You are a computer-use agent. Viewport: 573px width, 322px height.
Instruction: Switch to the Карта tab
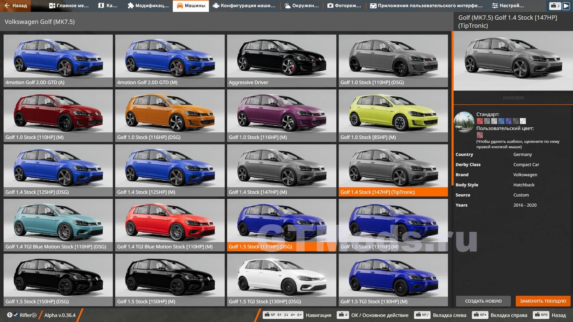[108, 6]
